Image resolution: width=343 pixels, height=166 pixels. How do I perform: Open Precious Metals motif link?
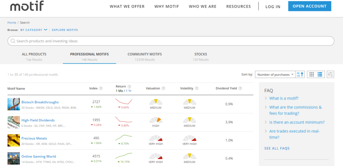pos(34,138)
